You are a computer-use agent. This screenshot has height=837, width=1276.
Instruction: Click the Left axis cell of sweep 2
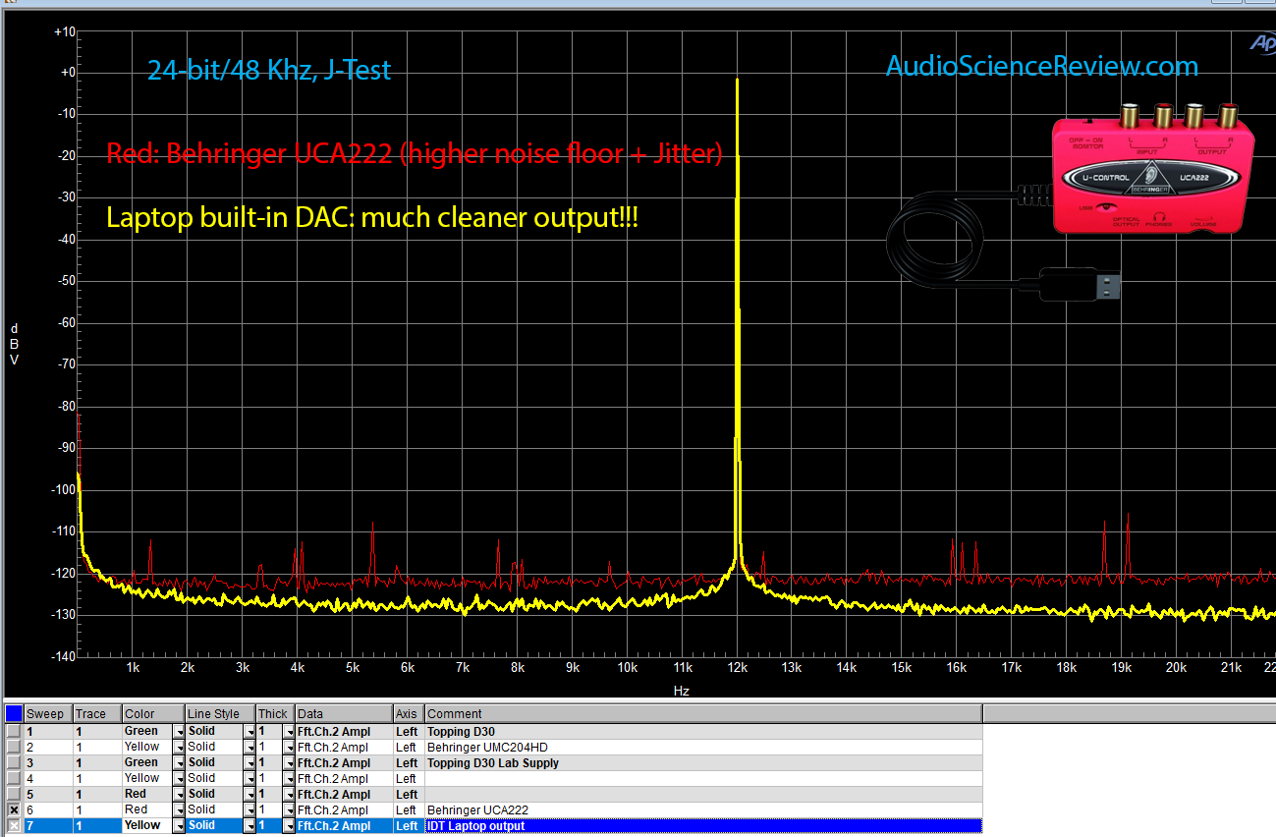tap(409, 748)
